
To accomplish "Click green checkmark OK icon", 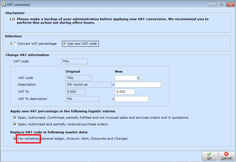I will [209, 154].
